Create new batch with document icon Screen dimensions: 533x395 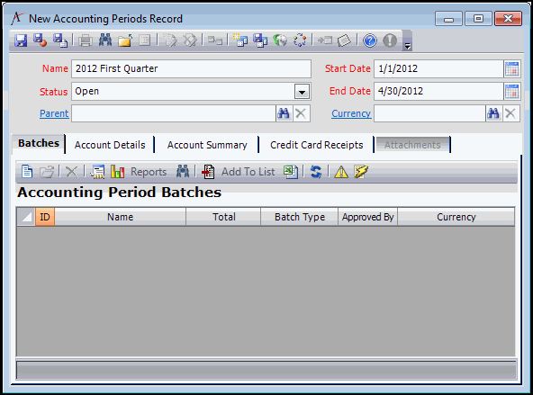pyautogui.click(x=27, y=172)
